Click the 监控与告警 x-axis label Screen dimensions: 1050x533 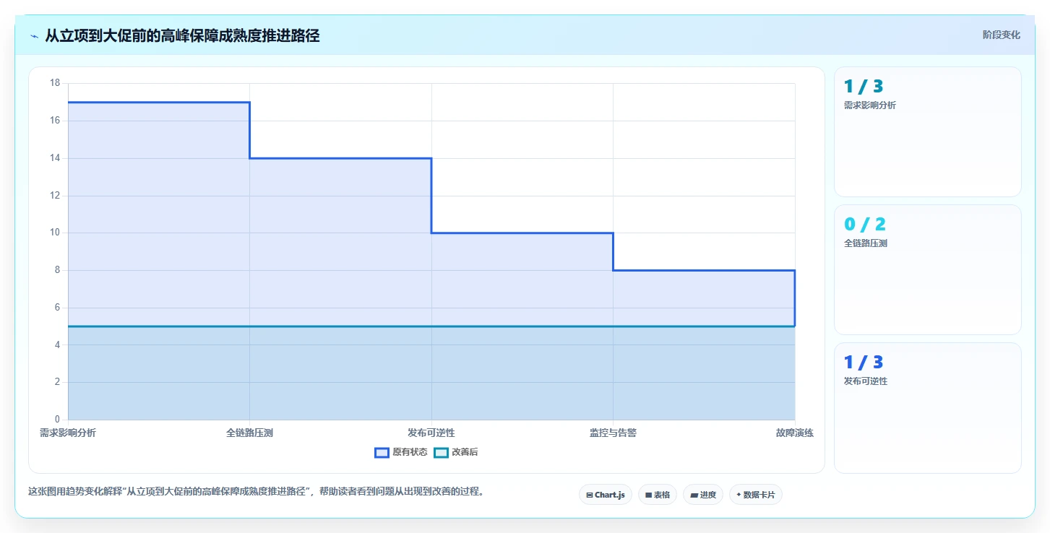pos(613,433)
